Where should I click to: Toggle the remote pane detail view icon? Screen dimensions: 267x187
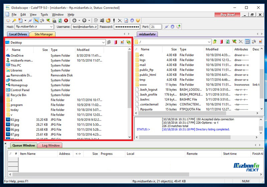(247, 42)
